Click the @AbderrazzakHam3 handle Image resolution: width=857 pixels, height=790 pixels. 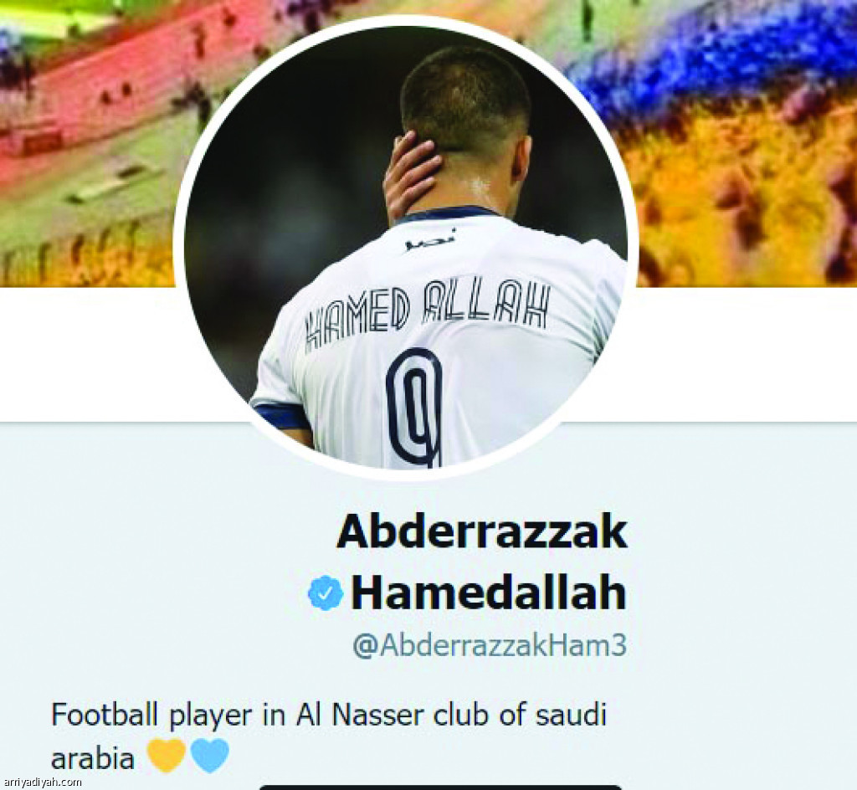pyautogui.click(x=490, y=645)
